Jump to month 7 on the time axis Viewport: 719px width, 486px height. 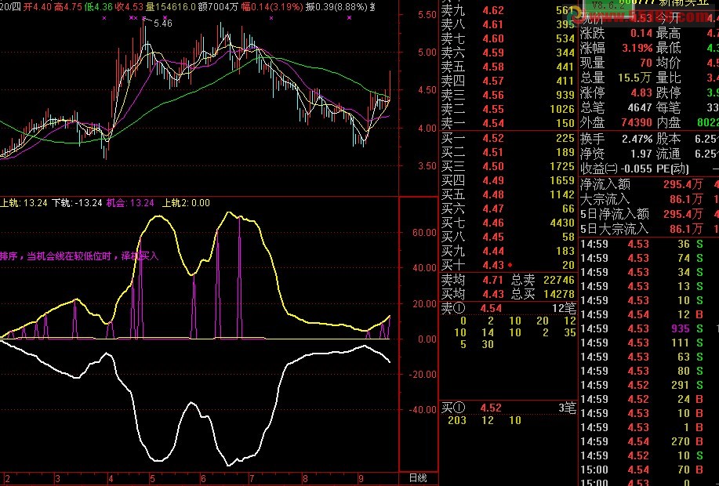(252, 479)
